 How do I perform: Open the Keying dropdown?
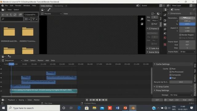point(22,100)
